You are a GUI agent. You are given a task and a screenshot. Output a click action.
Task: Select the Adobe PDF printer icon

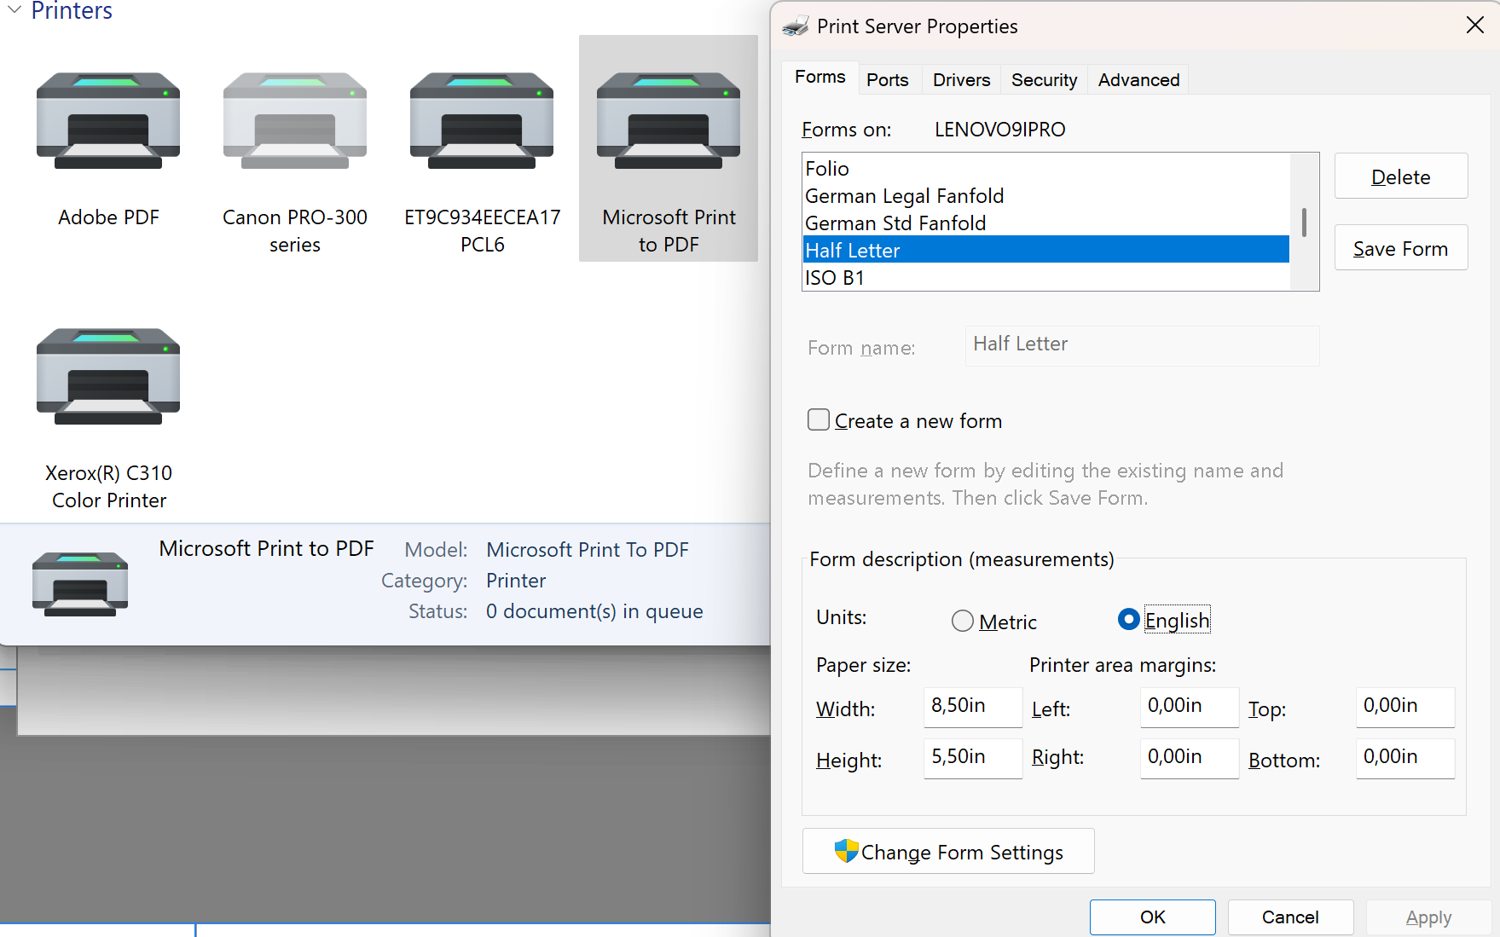(108, 121)
